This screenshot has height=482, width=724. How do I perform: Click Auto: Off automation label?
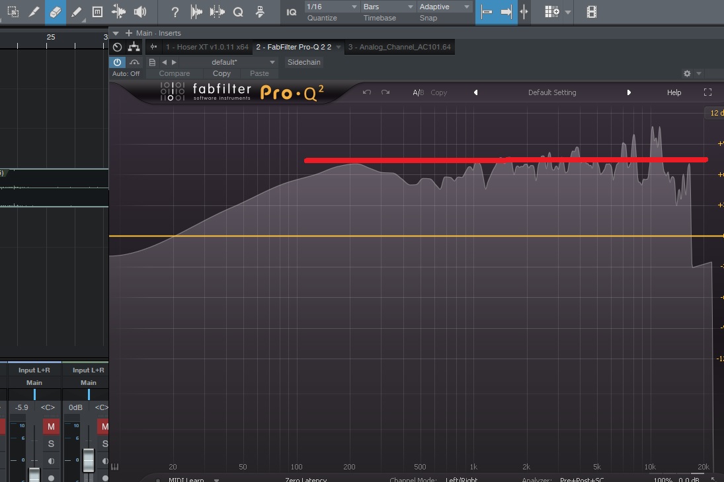[x=126, y=74]
